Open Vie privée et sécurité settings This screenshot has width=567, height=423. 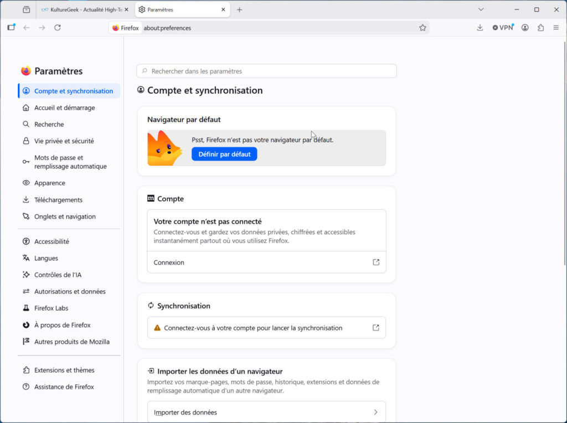point(69,141)
